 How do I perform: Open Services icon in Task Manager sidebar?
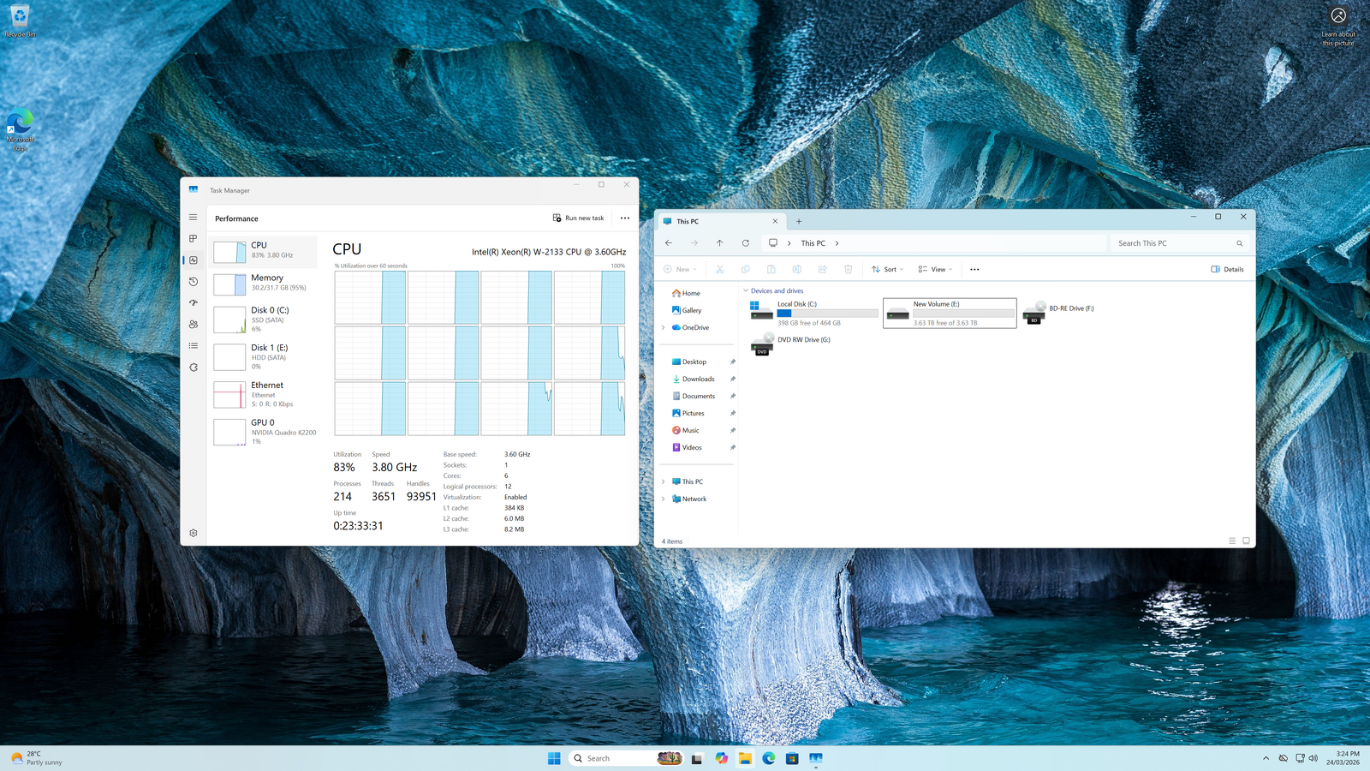[194, 368]
